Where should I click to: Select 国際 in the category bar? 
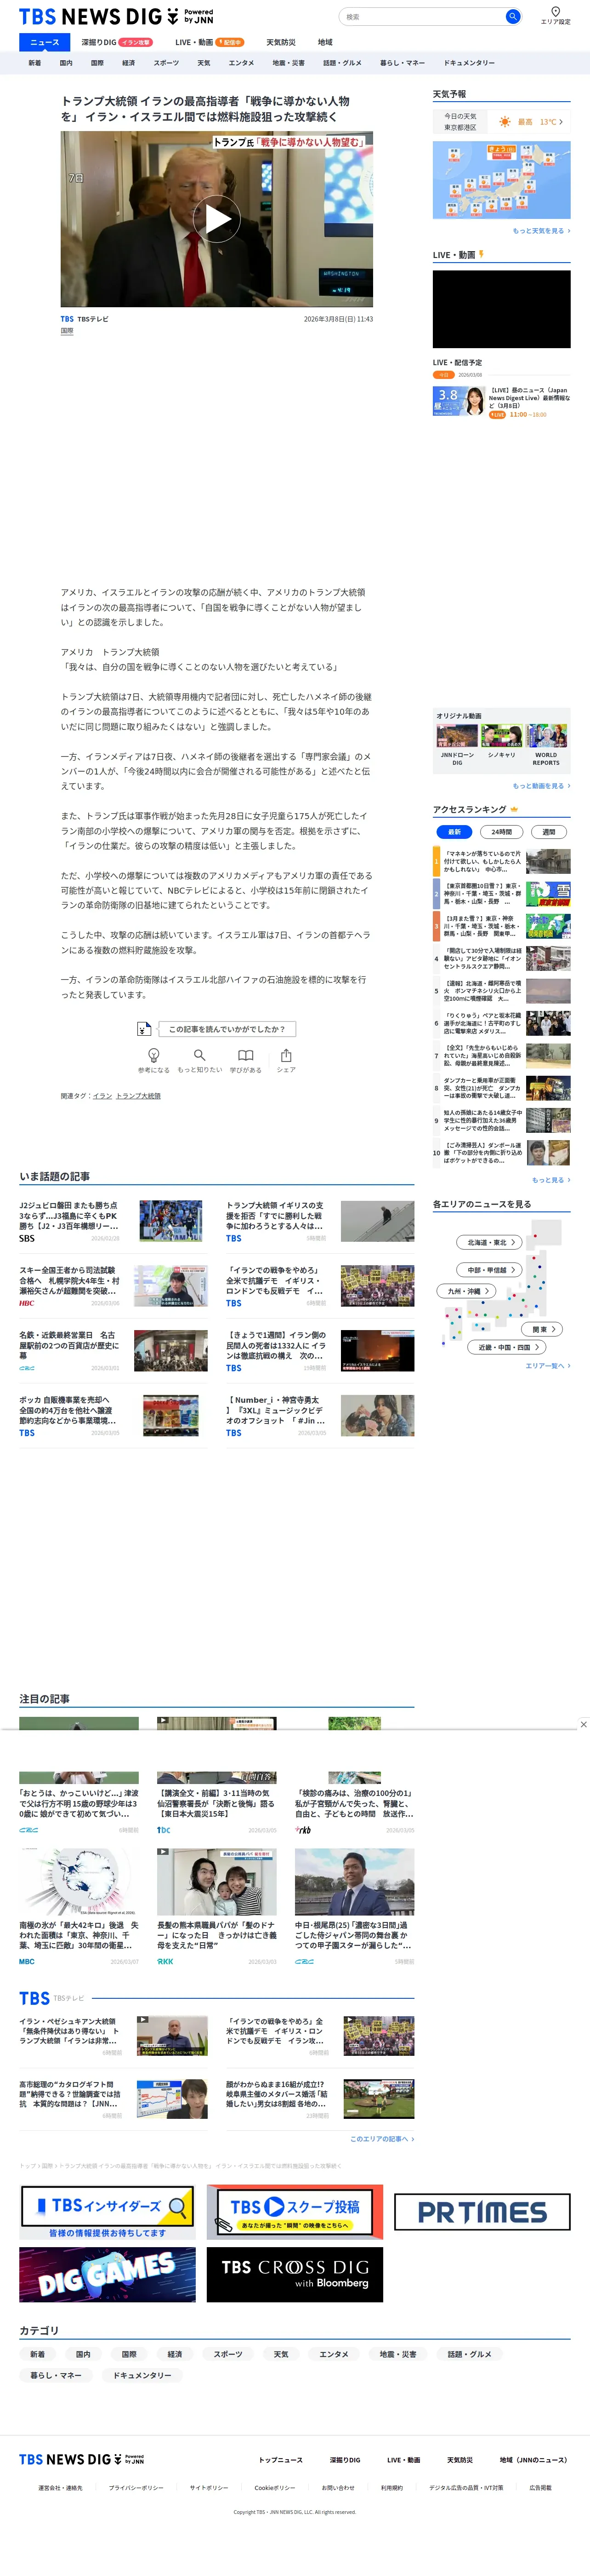[97, 63]
